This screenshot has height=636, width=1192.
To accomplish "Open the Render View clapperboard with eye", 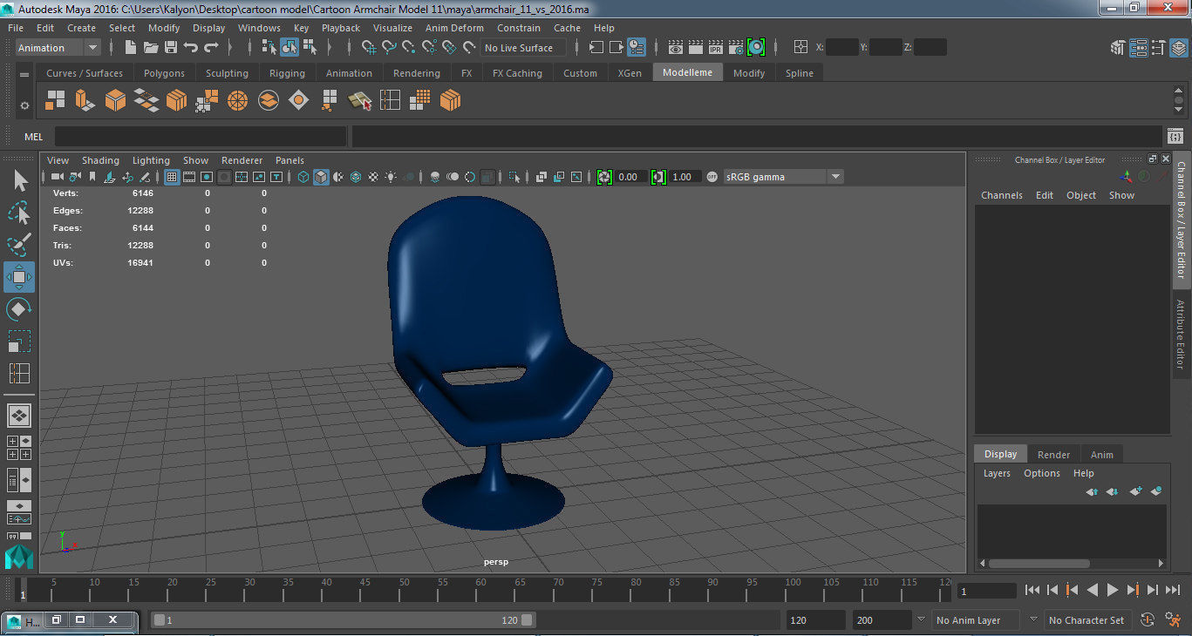I will pos(676,48).
